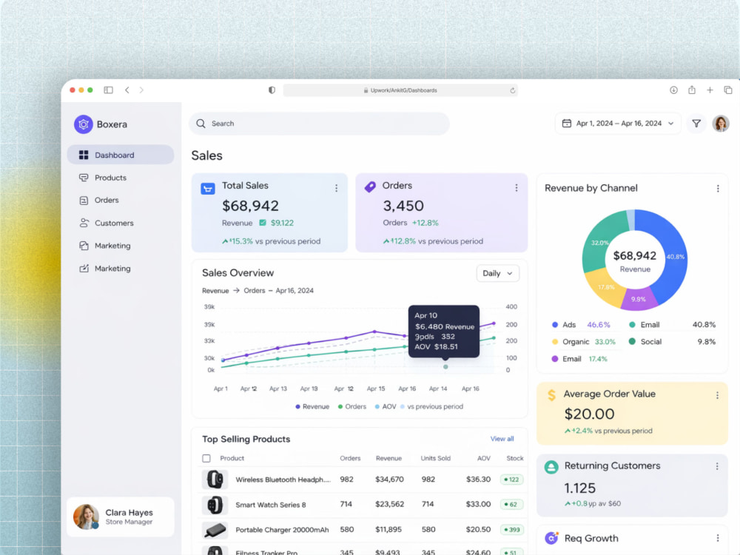Click the $34,670 revenue cell
The width and height of the screenshot is (740, 555).
tap(389, 480)
